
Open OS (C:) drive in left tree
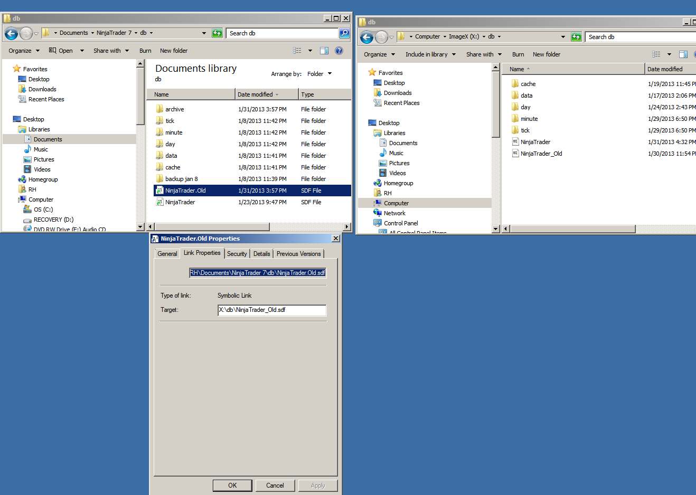pos(43,210)
